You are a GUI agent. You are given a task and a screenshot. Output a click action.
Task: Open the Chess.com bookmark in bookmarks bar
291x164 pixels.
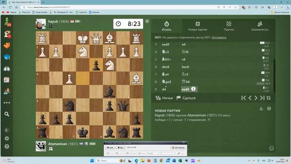point(24,12)
